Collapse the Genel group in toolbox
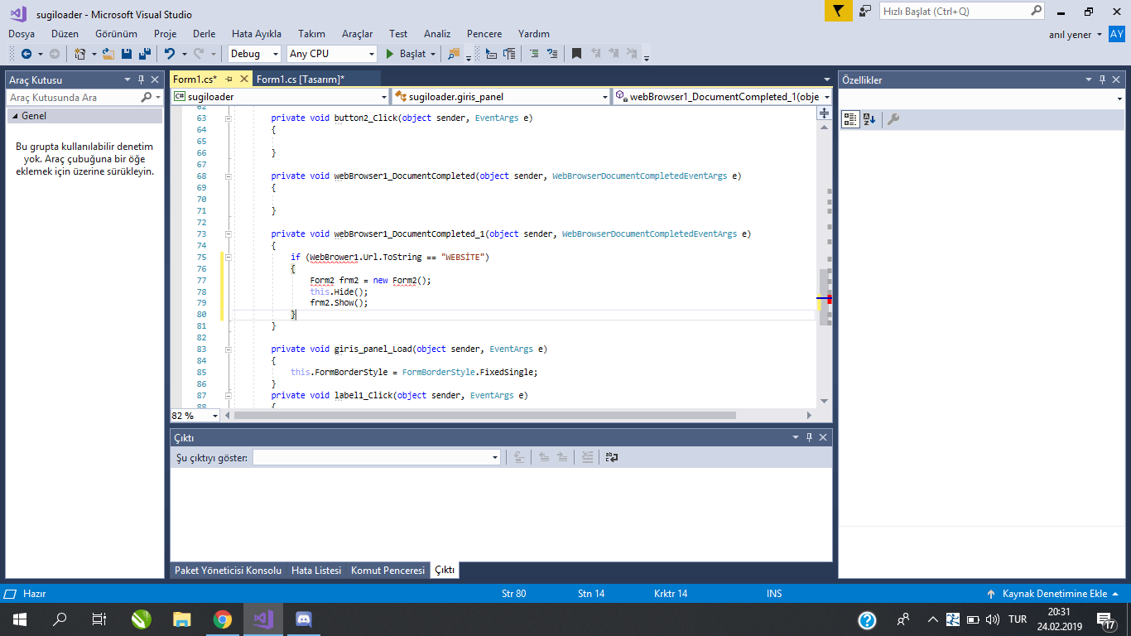Image resolution: width=1131 pixels, height=636 pixels. click(x=14, y=117)
